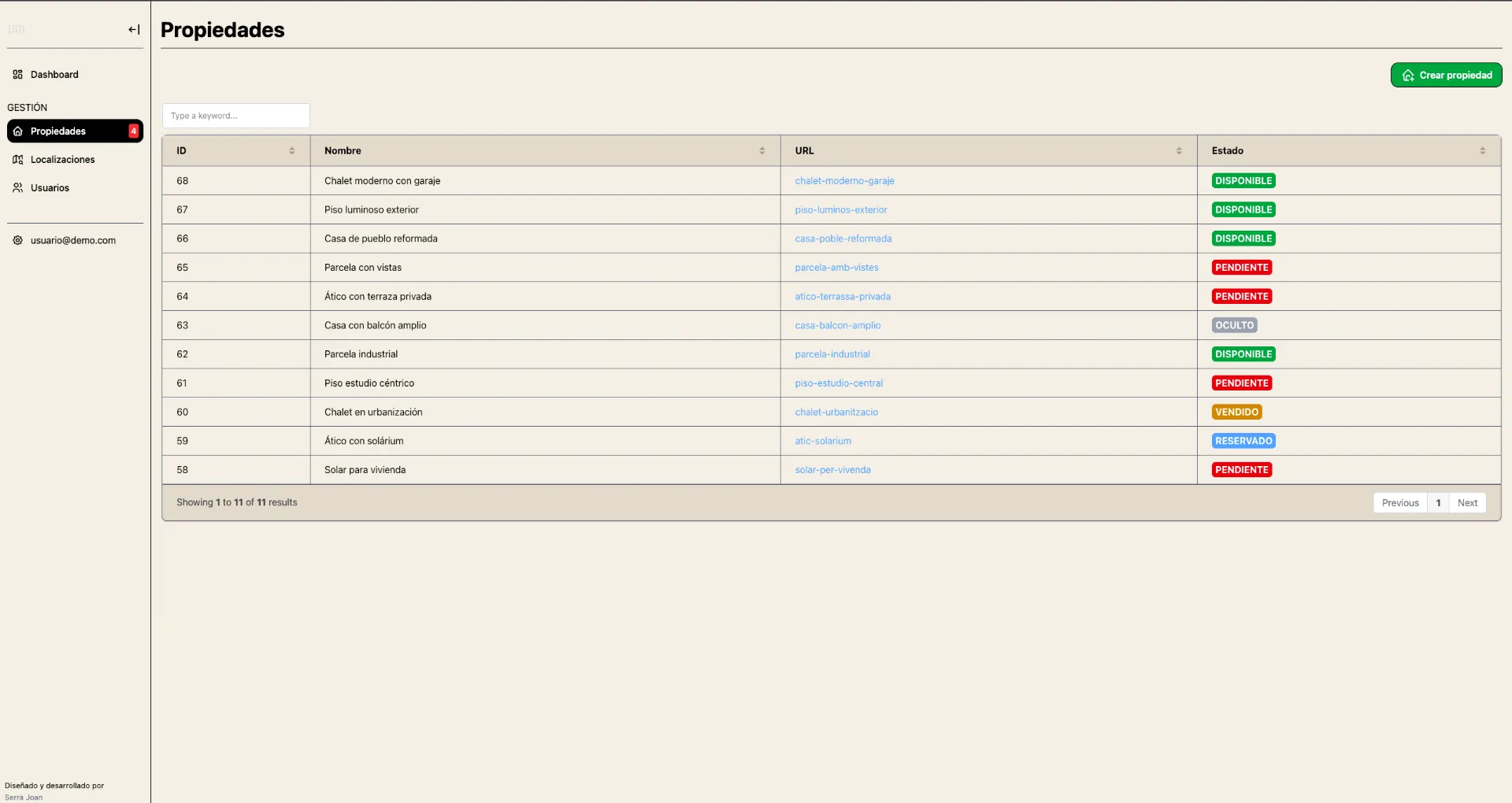This screenshot has height=803, width=1512.
Task: Click the home icon beside Propiedades
Action: coord(19,131)
